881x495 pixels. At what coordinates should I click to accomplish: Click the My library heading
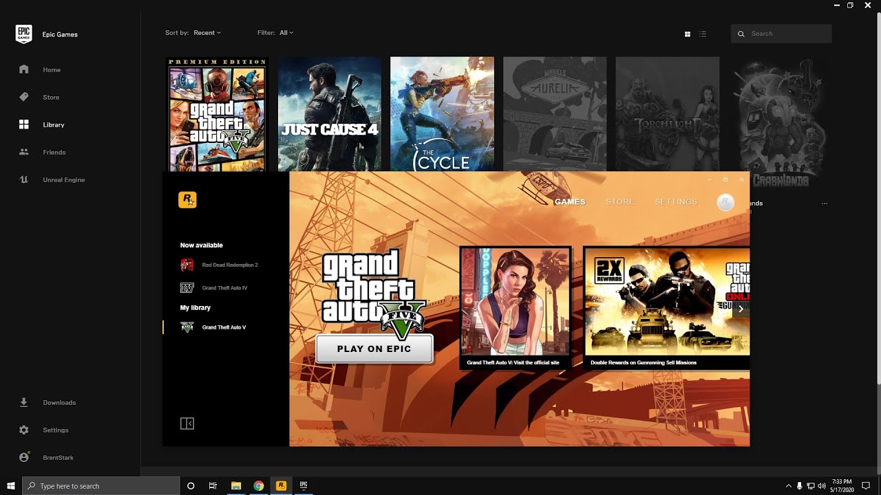[195, 307]
